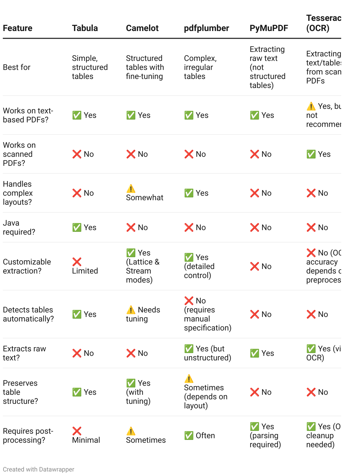Click the Feature column header
This screenshot has height=476, width=344.
17,28
